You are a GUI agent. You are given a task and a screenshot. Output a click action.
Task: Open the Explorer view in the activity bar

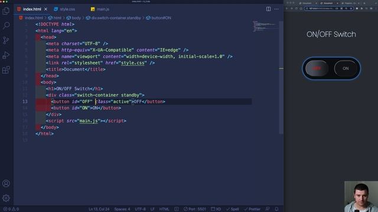point(6,11)
